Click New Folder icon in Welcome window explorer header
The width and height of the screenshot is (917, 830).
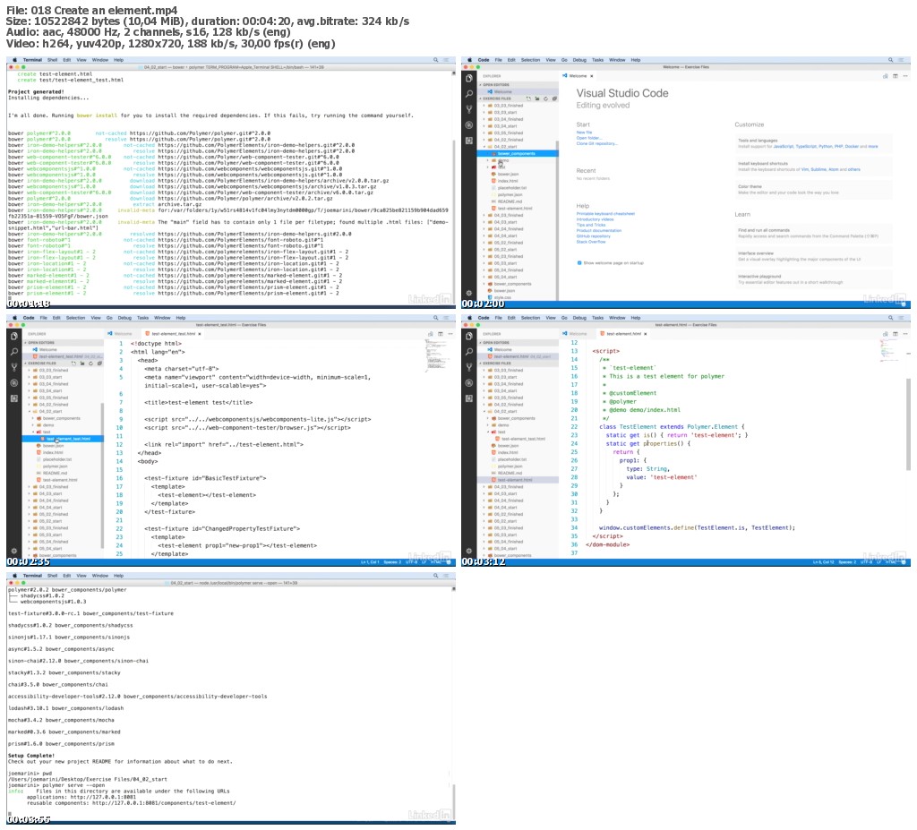pyautogui.click(x=537, y=98)
